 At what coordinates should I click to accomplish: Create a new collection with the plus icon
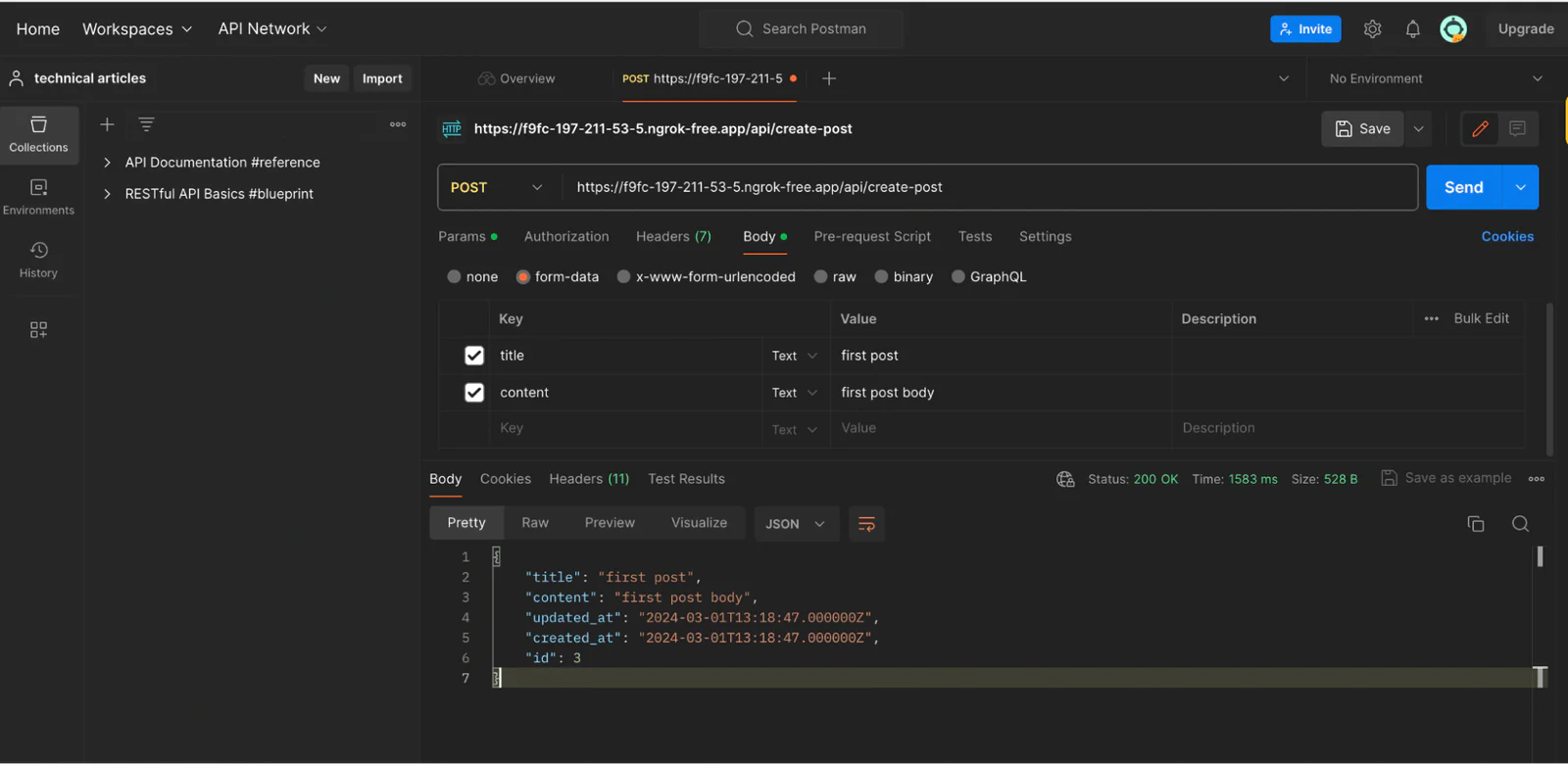point(107,124)
